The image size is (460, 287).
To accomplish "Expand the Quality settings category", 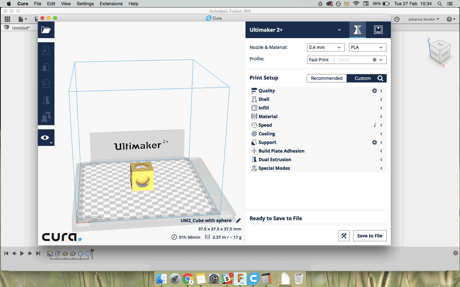I will tap(318, 91).
